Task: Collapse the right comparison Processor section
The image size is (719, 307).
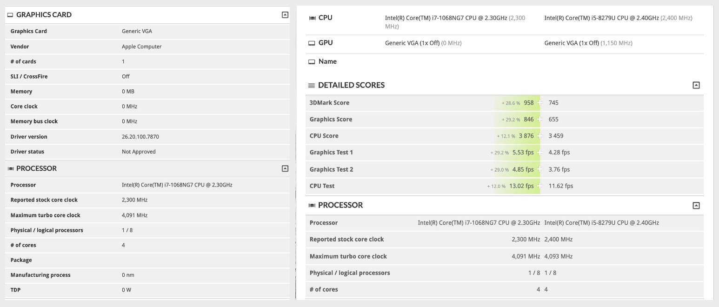Action: pos(696,205)
